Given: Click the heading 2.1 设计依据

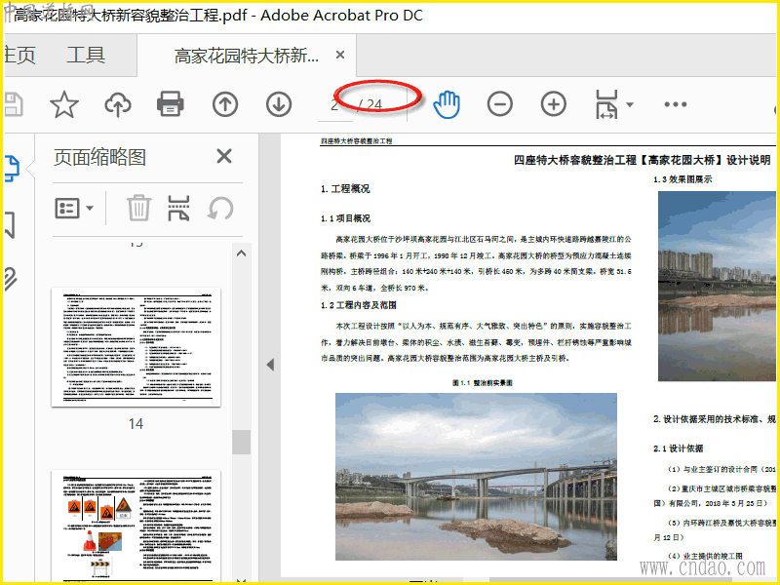Looking at the screenshot, I should [x=678, y=448].
